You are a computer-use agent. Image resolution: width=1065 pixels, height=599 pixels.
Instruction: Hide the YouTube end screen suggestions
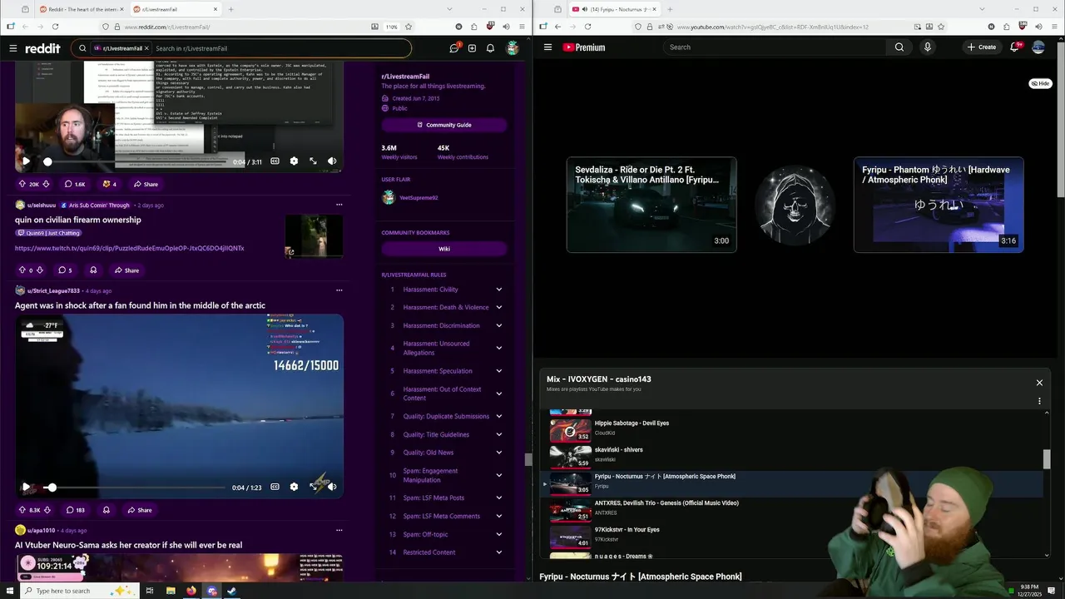click(x=1040, y=83)
